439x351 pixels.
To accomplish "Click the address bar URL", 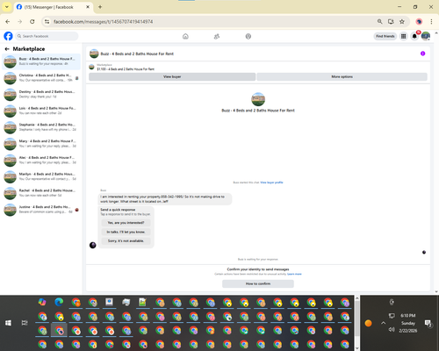I will pos(103,22).
